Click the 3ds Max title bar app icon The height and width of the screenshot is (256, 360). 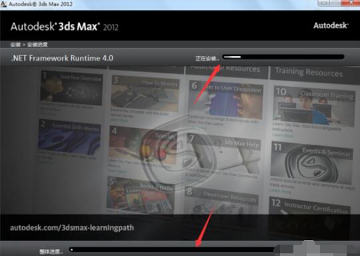click(3, 4)
